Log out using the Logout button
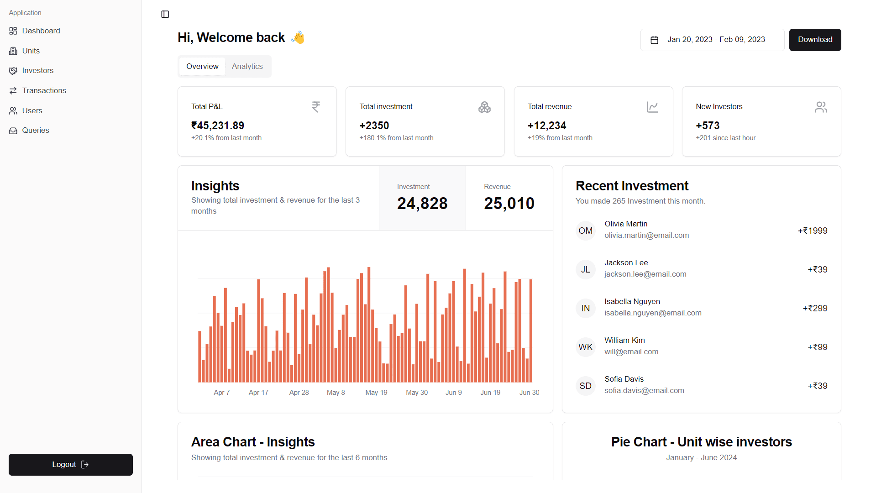This screenshot has width=876, height=493. (71, 465)
